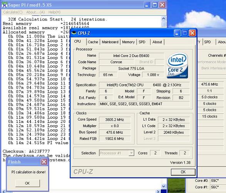Switch to the SPD tab in front CPU-Z
The width and height of the screenshot is (226, 193).
point(142,42)
